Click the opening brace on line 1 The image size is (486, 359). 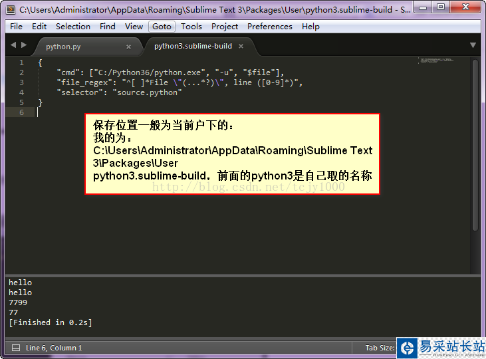(40, 62)
